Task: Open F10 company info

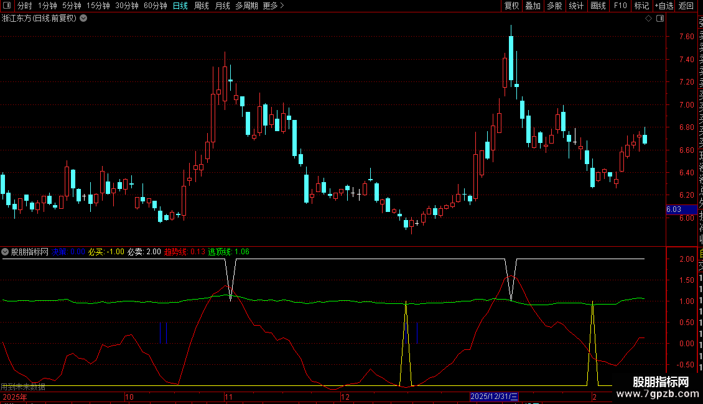Action: [x=620, y=6]
